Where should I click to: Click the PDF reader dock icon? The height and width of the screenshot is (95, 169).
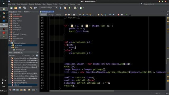pos(4,33)
